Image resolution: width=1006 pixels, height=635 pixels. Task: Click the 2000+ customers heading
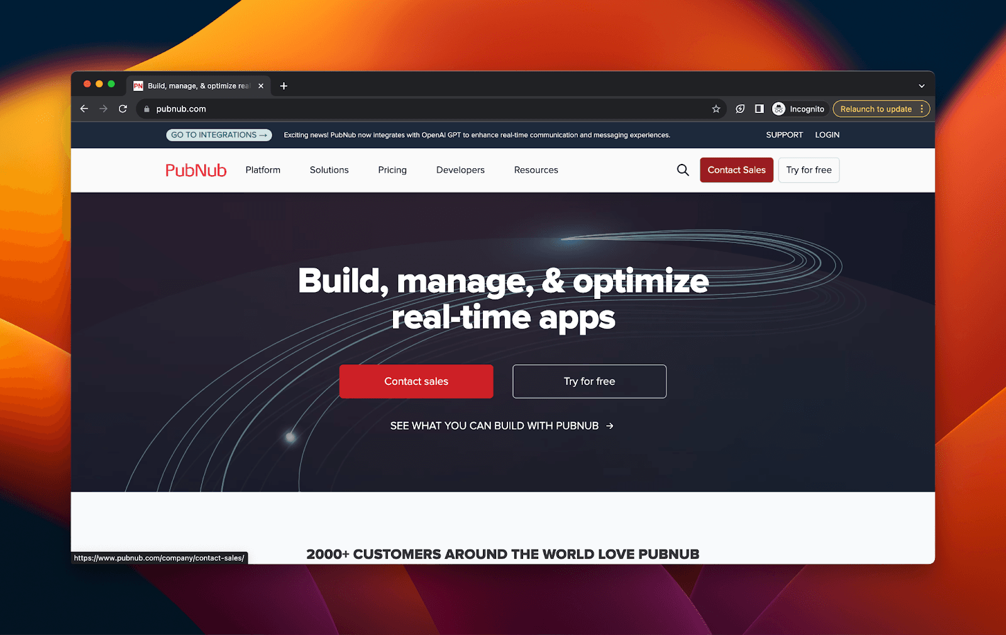[502, 554]
